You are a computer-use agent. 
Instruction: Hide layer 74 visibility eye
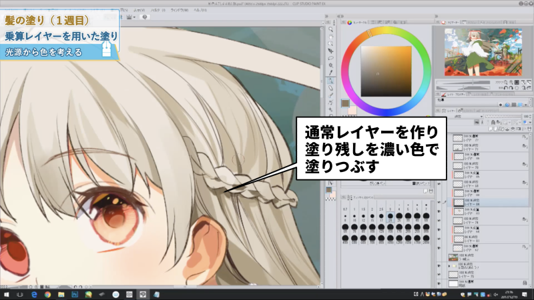click(x=439, y=221)
